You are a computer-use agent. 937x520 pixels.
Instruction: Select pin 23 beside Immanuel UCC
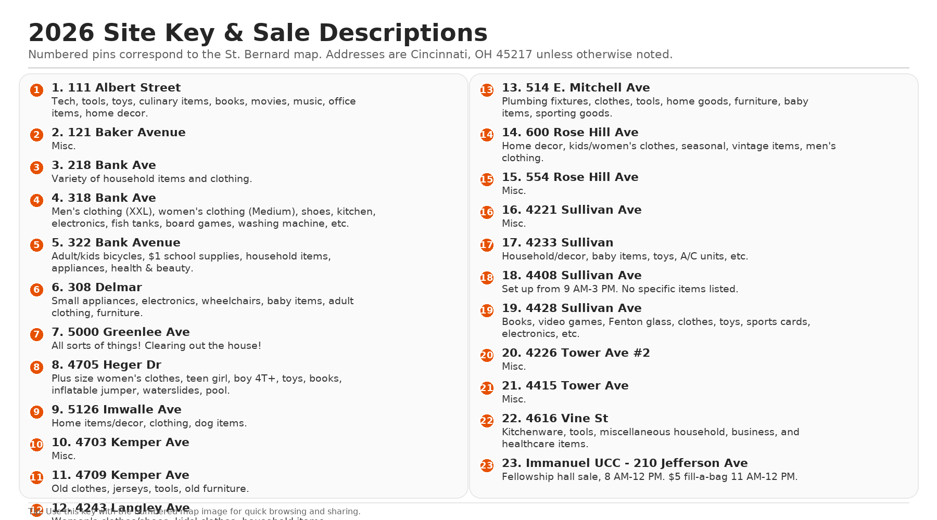tap(487, 466)
